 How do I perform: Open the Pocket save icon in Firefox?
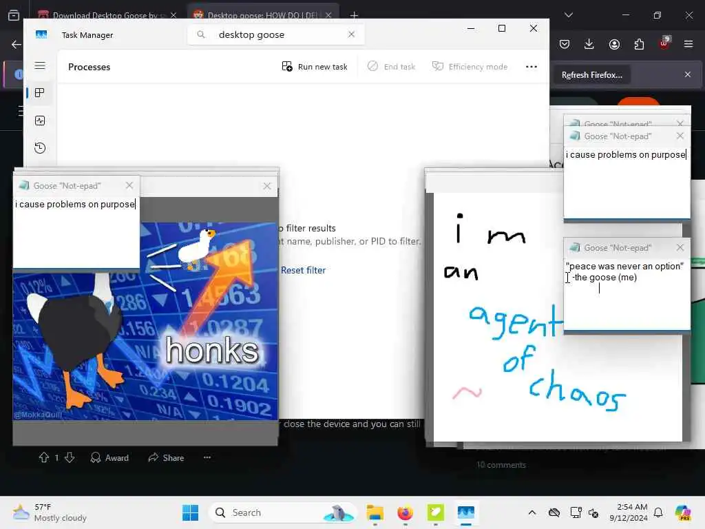pos(565,44)
